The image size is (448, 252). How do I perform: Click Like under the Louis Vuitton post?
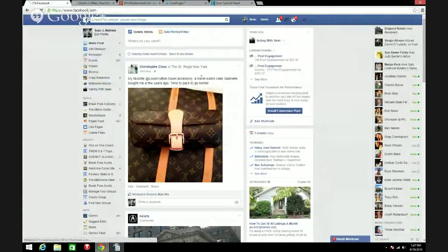tap(131, 187)
